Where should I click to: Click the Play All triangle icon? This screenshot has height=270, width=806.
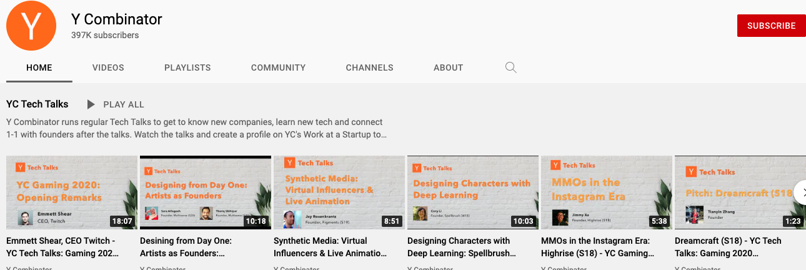[x=91, y=104]
